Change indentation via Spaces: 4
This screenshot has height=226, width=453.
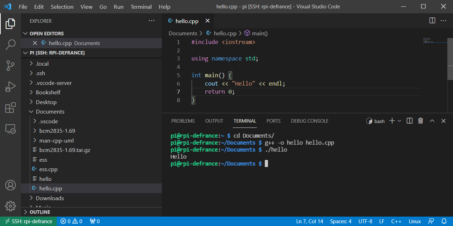341,221
